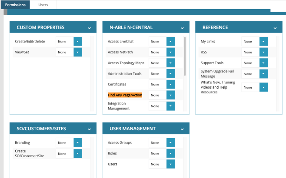The image size is (286, 178).
Task: Collapse the N-able N-central panel chevron
Action: click(182, 28)
